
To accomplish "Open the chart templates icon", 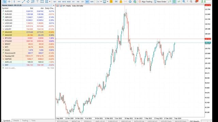I will (105, 1).
